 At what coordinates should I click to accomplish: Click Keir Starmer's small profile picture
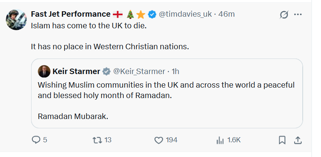tap(44, 71)
